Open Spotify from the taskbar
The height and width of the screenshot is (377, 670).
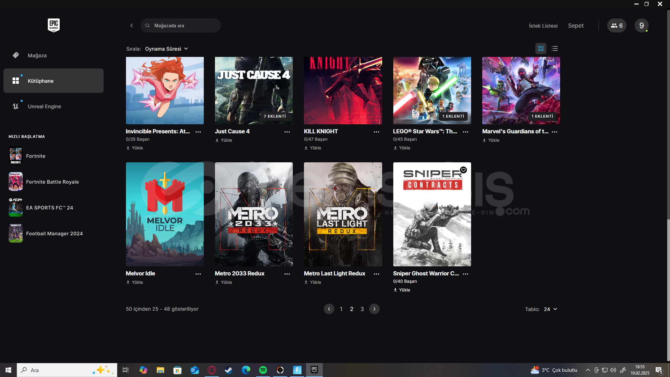(x=263, y=370)
